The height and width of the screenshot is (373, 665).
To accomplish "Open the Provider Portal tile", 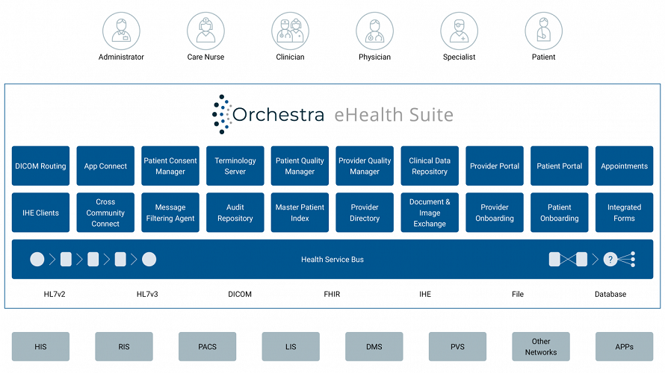I will pos(495,166).
